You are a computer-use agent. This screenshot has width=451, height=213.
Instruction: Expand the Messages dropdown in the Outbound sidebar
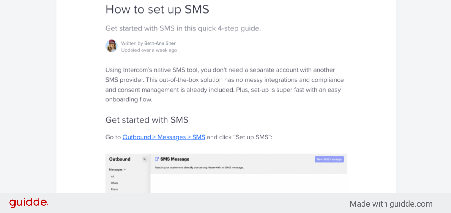click(x=116, y=170)
